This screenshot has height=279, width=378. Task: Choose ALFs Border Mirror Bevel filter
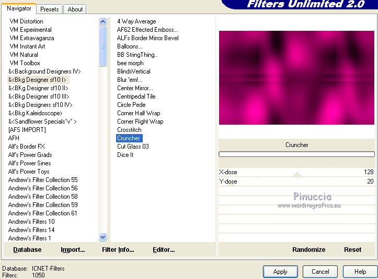click(x=147, y=38)
